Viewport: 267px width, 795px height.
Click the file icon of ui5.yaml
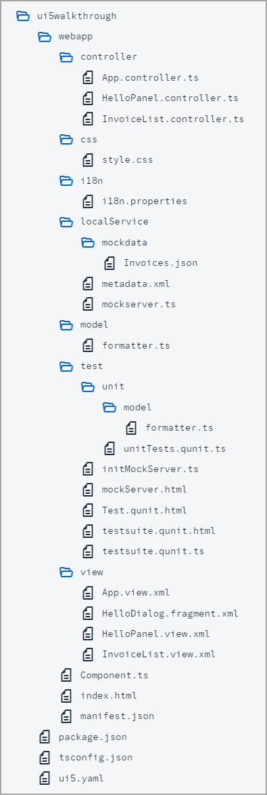(x=45, y=777)
